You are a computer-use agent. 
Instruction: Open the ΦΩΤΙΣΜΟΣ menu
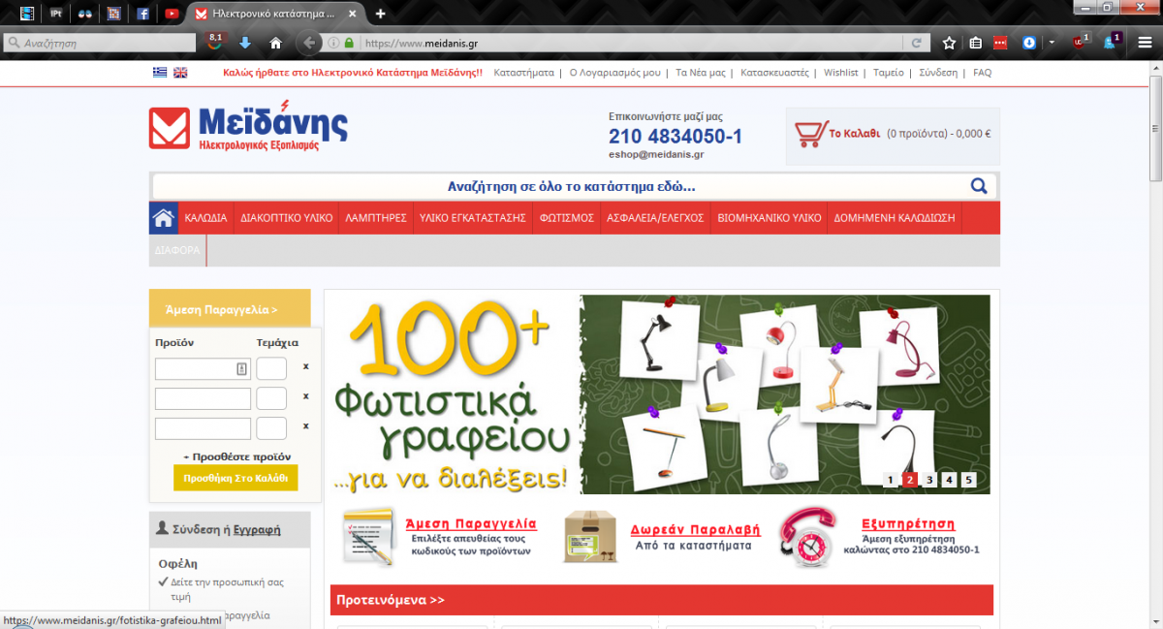click(x=567, y=218)
